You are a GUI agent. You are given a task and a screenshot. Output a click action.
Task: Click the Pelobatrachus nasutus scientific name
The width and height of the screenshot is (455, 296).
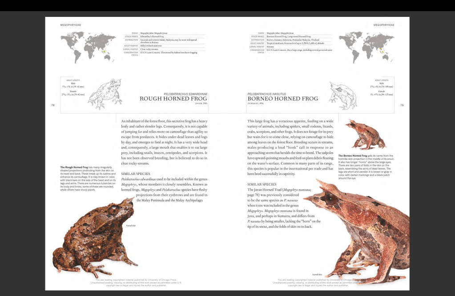pos(267,94)
